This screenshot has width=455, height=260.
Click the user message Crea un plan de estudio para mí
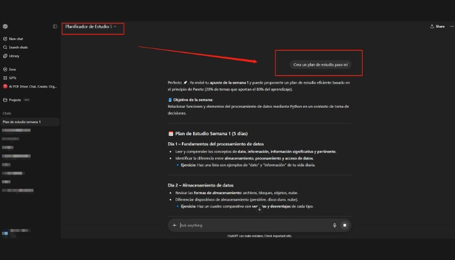[x=320, y=65]
